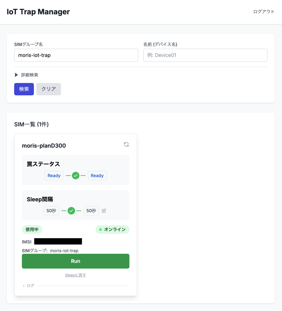The width and height of the screenshot is (282, 311).
Task: Click ログアウト in the header
Action: click(x=264, y=12)
